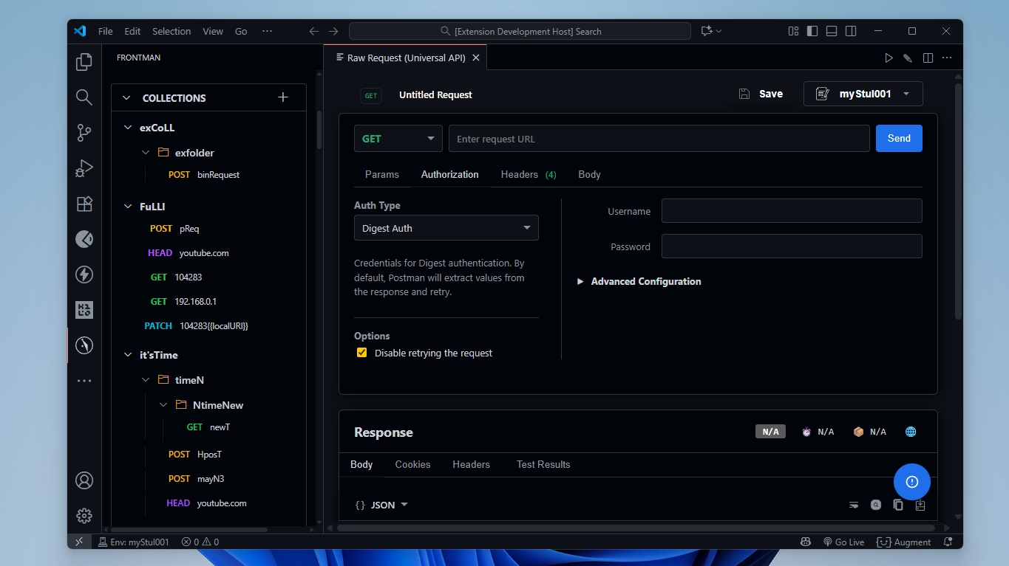The width and height of the screenshot is (1009, 566).
Task: Open the Digest Auth type dropdown
Action: (x=446, y=228)
